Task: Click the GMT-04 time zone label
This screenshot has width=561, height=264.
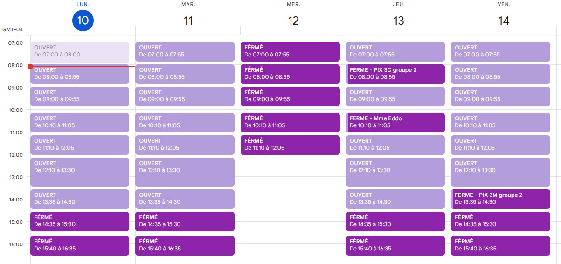Action: click(13, 30)
